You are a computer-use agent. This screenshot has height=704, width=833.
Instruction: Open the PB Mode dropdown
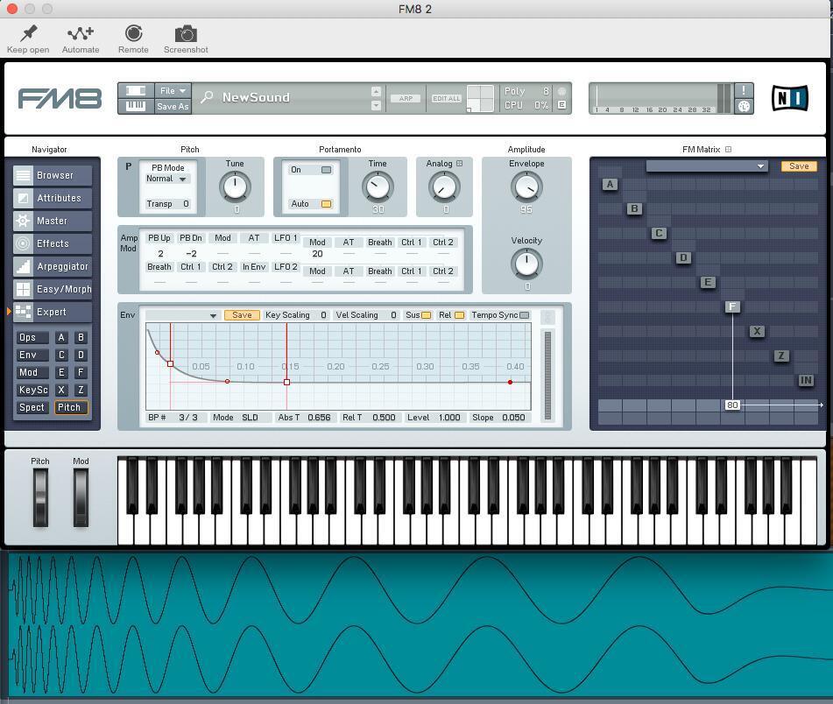167,180
